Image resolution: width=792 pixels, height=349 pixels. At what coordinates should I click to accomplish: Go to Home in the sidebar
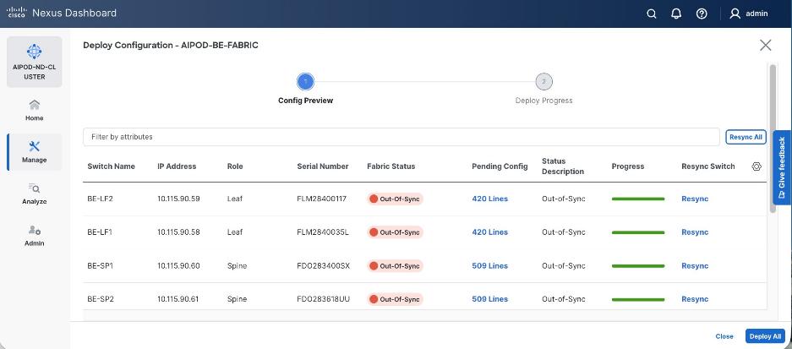34,110
